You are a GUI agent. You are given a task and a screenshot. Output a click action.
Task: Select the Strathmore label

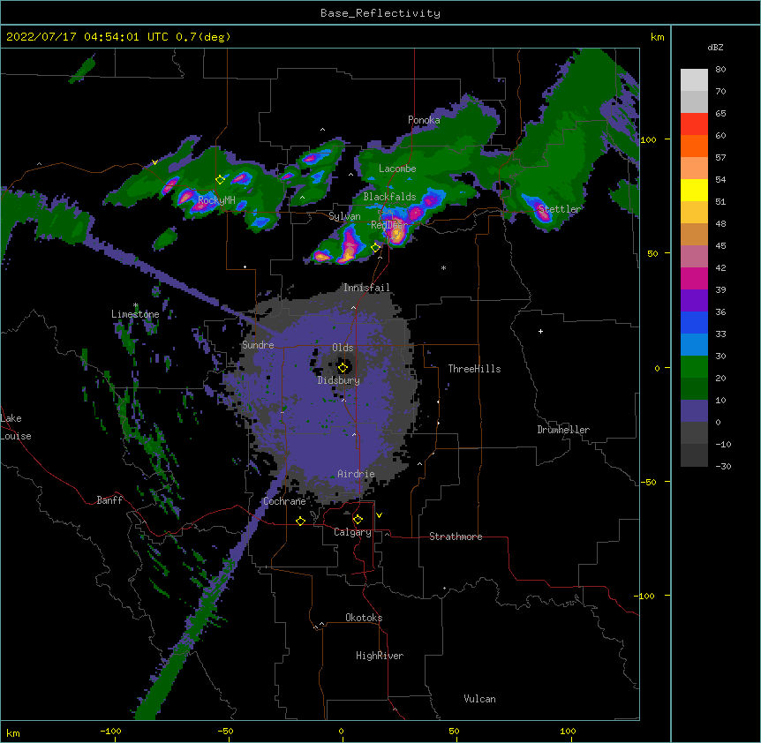click(456, 537)
